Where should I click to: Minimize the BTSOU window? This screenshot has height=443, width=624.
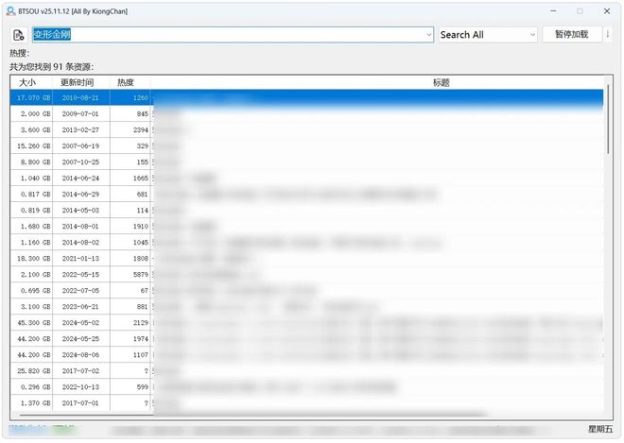click(554, 10)
